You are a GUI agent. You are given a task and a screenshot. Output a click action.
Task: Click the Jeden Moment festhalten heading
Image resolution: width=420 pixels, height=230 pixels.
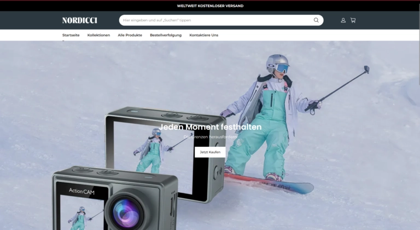(x=210, y=127)
